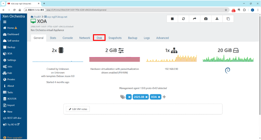
Task: Open XOSTOR in the sidebar
Action: tap(12, 99)
